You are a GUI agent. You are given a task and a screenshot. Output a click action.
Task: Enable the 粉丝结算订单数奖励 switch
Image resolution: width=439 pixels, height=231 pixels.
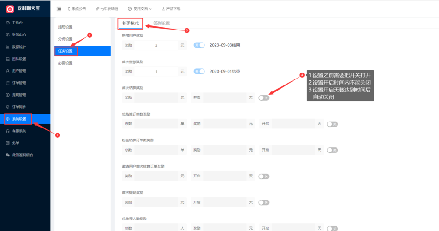pos(332,150)
